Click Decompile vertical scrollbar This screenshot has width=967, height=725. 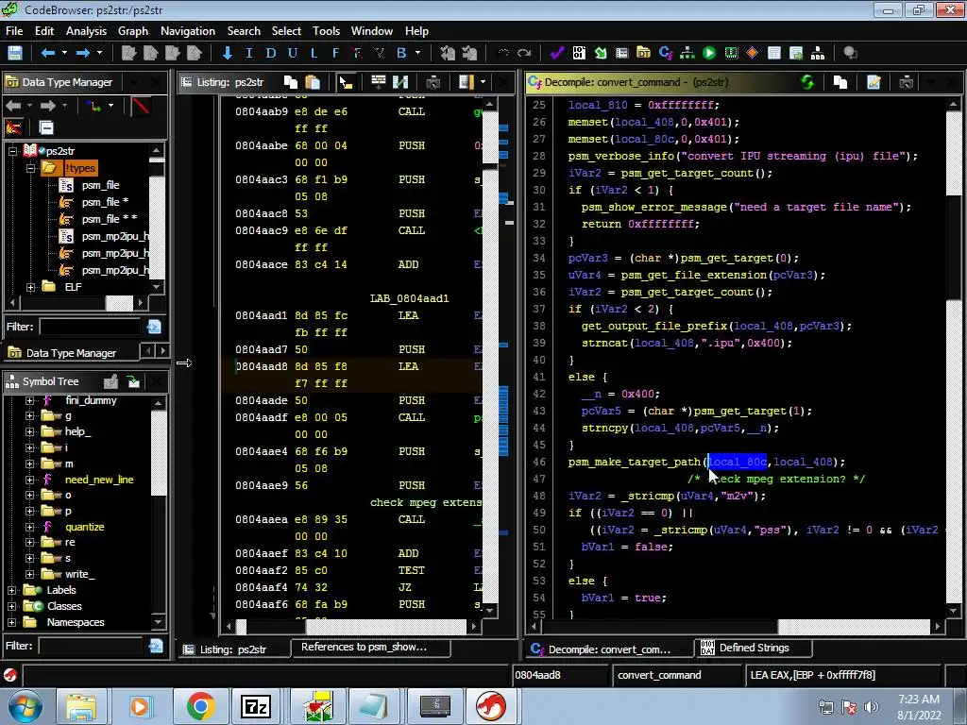tap(954, 356)
